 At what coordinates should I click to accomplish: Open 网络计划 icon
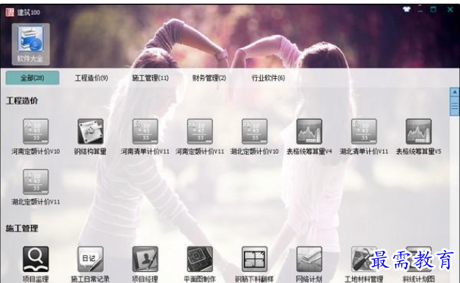(x=309, y=260)
